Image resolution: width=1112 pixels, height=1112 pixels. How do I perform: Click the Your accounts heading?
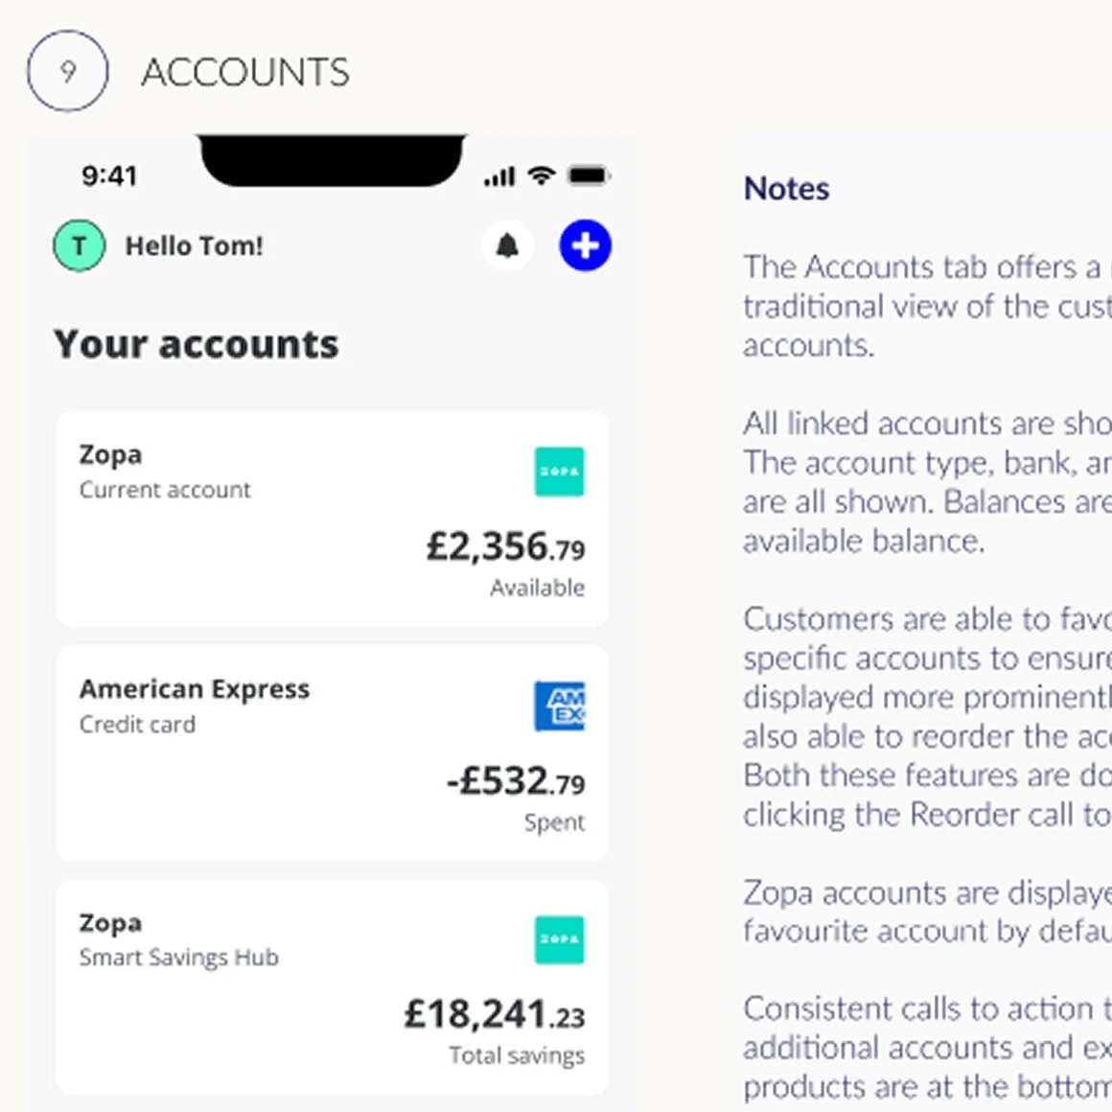pos(197,344)
